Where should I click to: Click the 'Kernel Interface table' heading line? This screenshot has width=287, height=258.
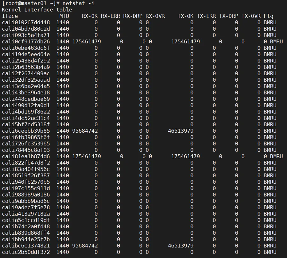(37, 10)
